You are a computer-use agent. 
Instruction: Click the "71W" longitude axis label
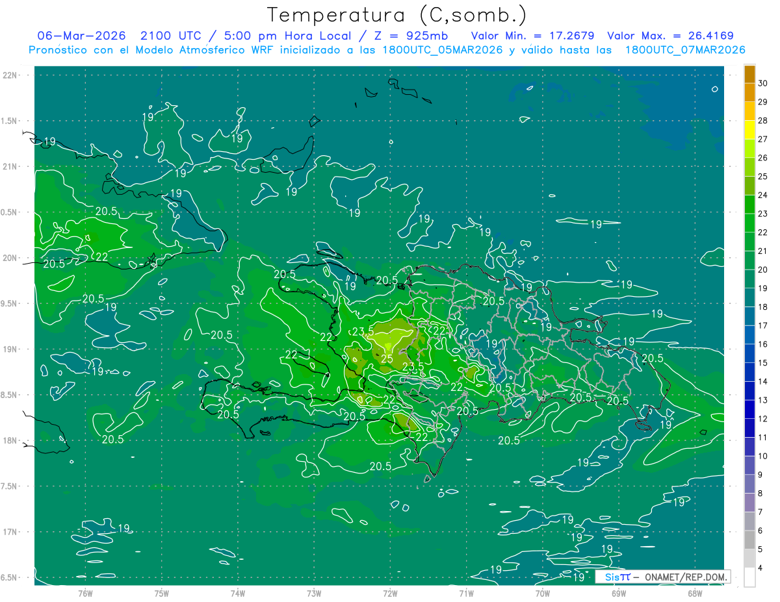click(x=466, y=594)
